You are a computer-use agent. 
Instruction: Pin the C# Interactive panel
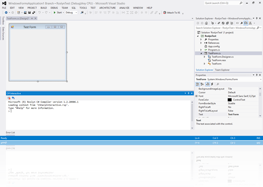(x=188, y=93)
